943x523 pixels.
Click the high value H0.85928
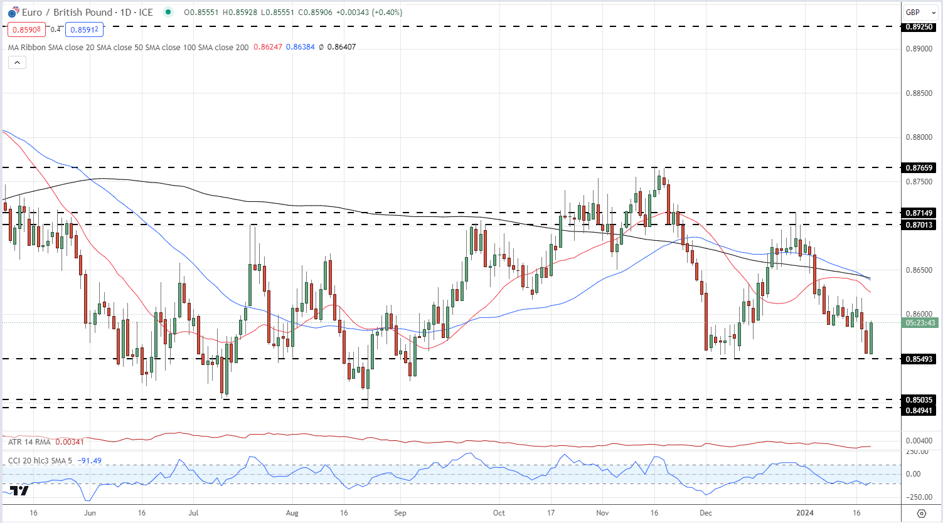(x=242, y=12)
